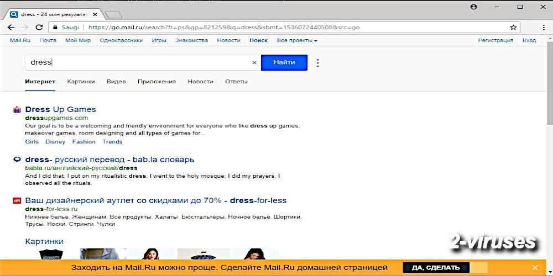Click the Dress Up Games description text
The image size is (553, 276).
point(163,130)
